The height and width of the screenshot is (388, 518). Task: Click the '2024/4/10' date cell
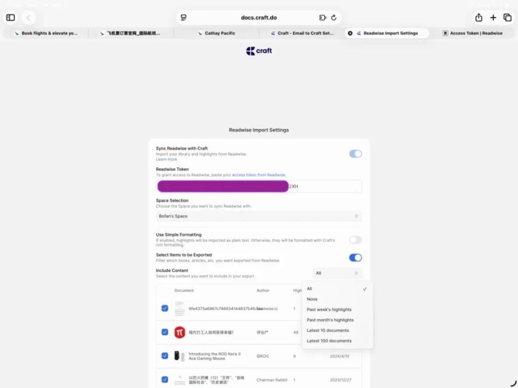tap(339, 356)
